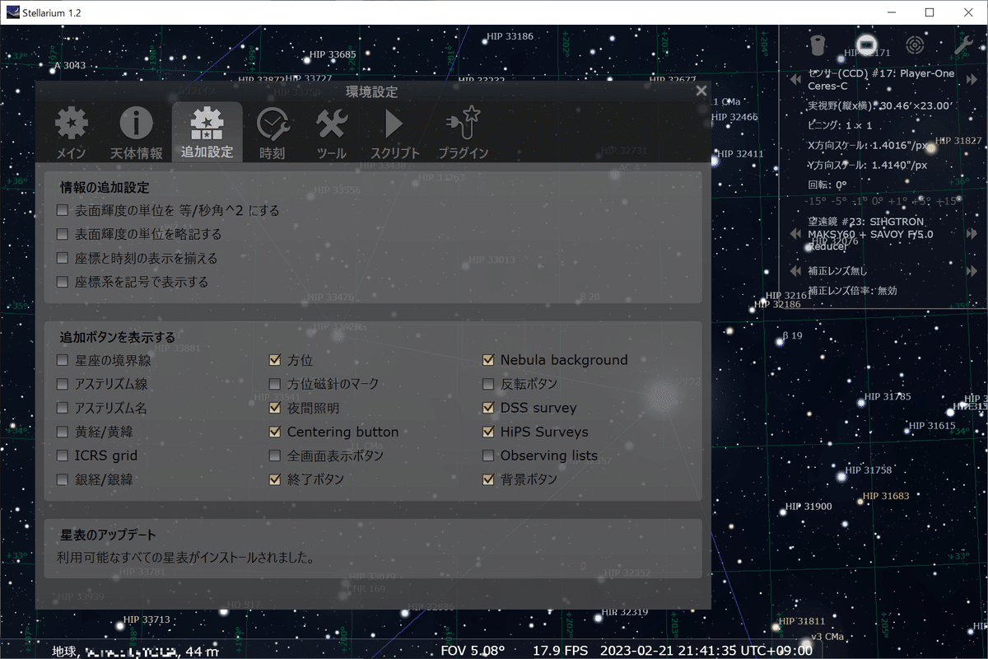Click the 17.9 FPS readout

[x=560, y=651]
